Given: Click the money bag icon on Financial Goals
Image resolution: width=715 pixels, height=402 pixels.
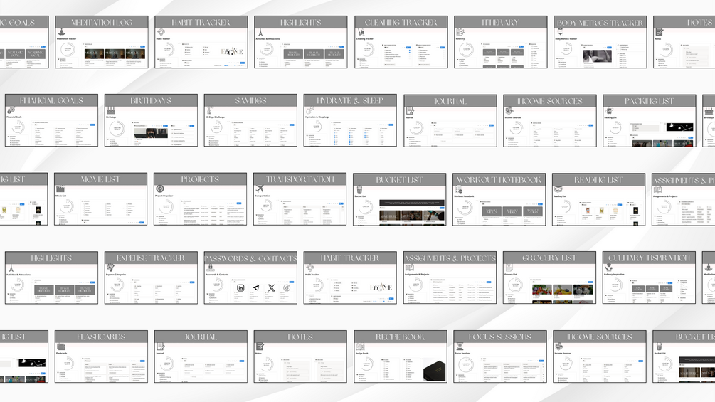Looking at the screenshot, I should pos(11,110).
